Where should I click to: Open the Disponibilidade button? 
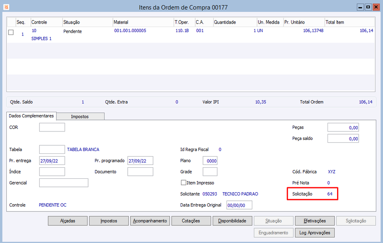tap(232, 221)
